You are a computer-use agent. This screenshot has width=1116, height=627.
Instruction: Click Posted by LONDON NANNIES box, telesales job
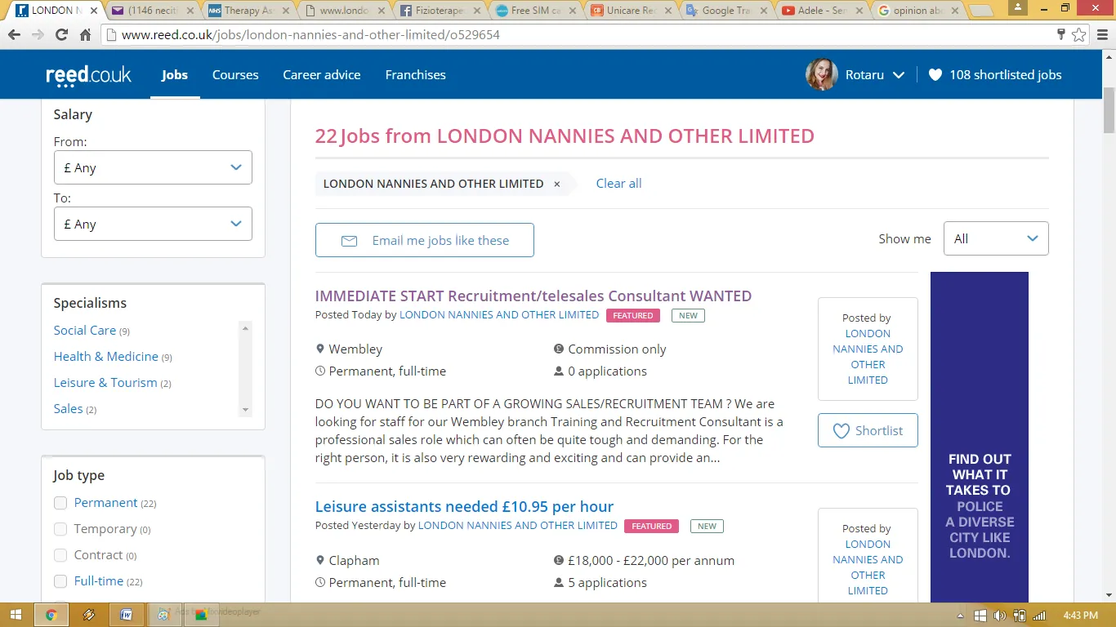(868, 349)
